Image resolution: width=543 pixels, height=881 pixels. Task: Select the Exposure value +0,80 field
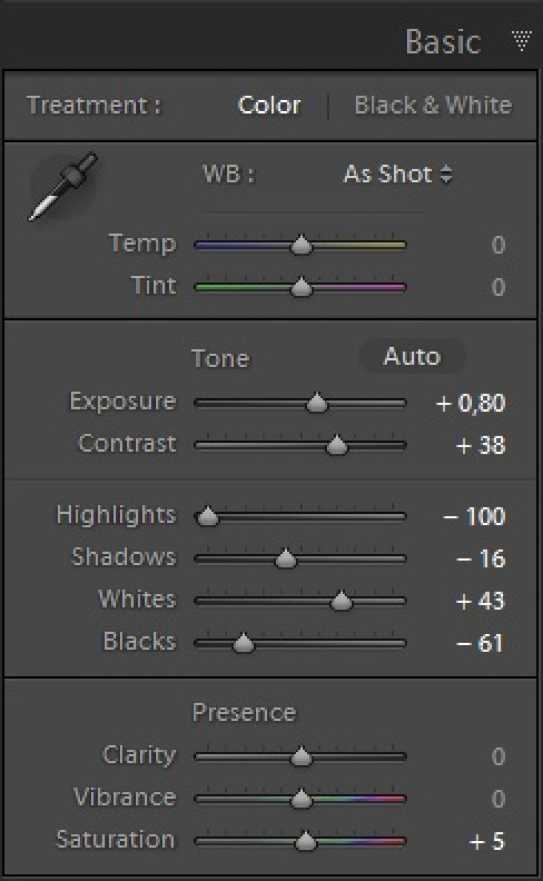click(x=470, y=404)
